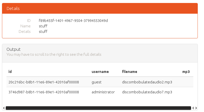The width and height of the screenshot is (204, 112).
Task: Click the "guest" username cell
Action: [x=97, y=82]
